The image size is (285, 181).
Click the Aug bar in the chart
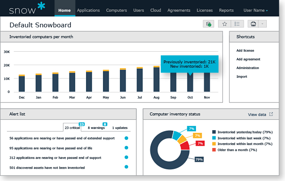click(x=156, y=79)
